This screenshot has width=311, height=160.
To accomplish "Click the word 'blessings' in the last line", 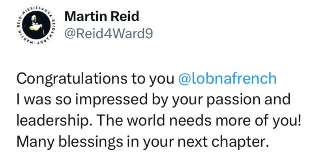I will click(x=91, y=142).
